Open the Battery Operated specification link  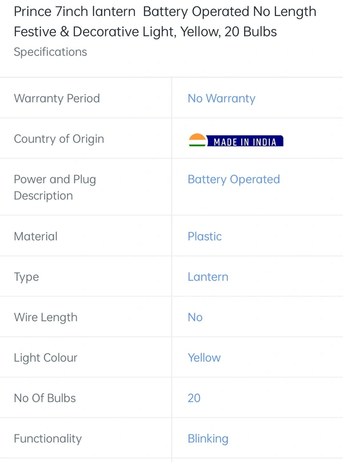(234, 180)
